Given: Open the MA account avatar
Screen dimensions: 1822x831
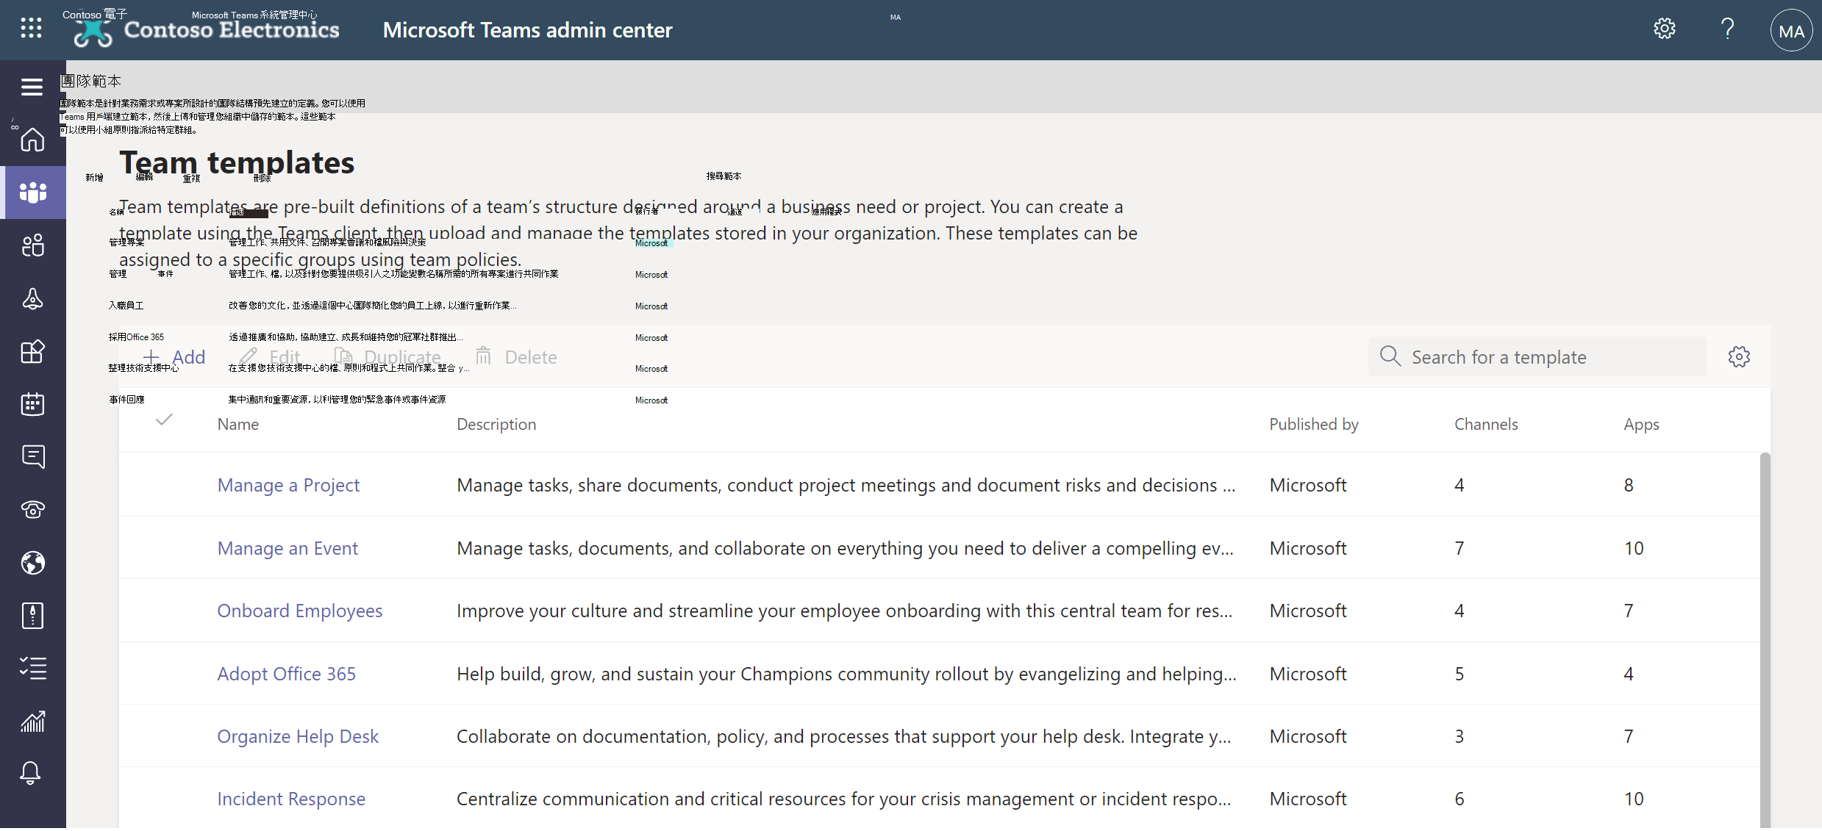Looking at the screenshot, I should (1791, 31).
